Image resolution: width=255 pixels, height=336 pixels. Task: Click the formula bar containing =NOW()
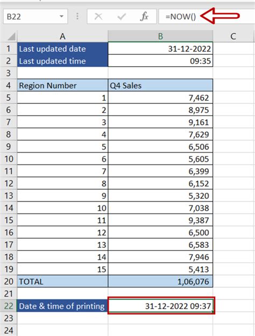pyautogui.click(x=207, y=16)
